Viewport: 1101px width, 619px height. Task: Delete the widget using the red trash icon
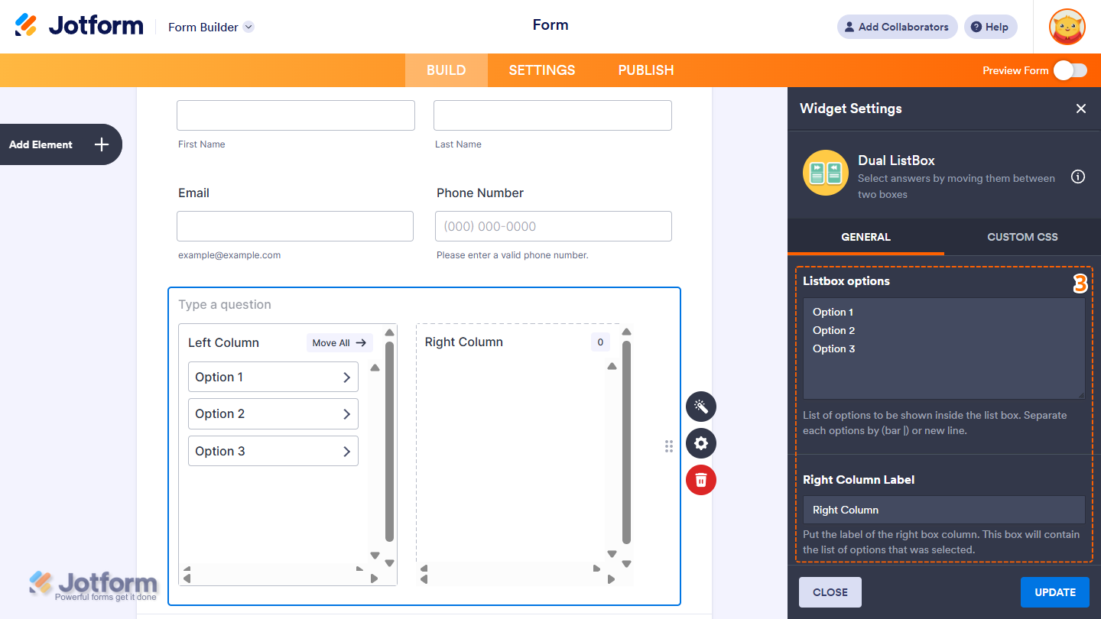(700, 480)
